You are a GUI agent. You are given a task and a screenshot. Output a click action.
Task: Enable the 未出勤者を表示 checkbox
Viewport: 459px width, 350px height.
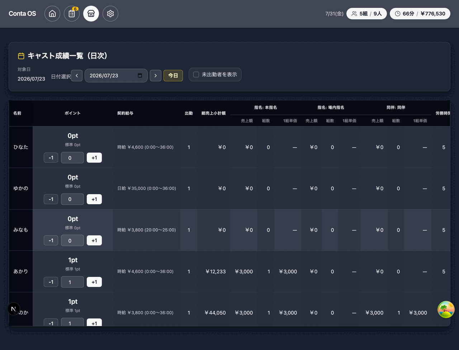[196, 75]
